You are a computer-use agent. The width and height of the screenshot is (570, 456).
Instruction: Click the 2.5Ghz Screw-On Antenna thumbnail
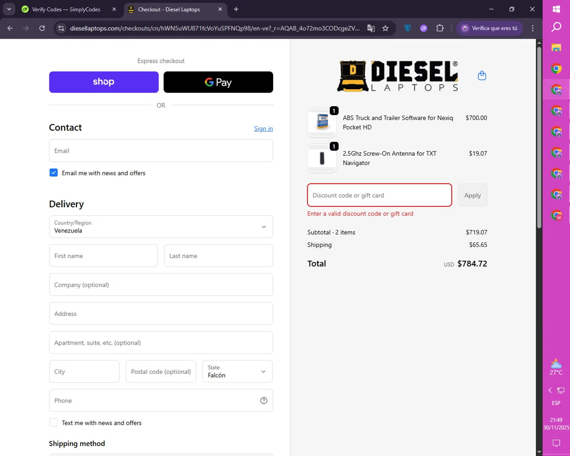tap(322, 158)
